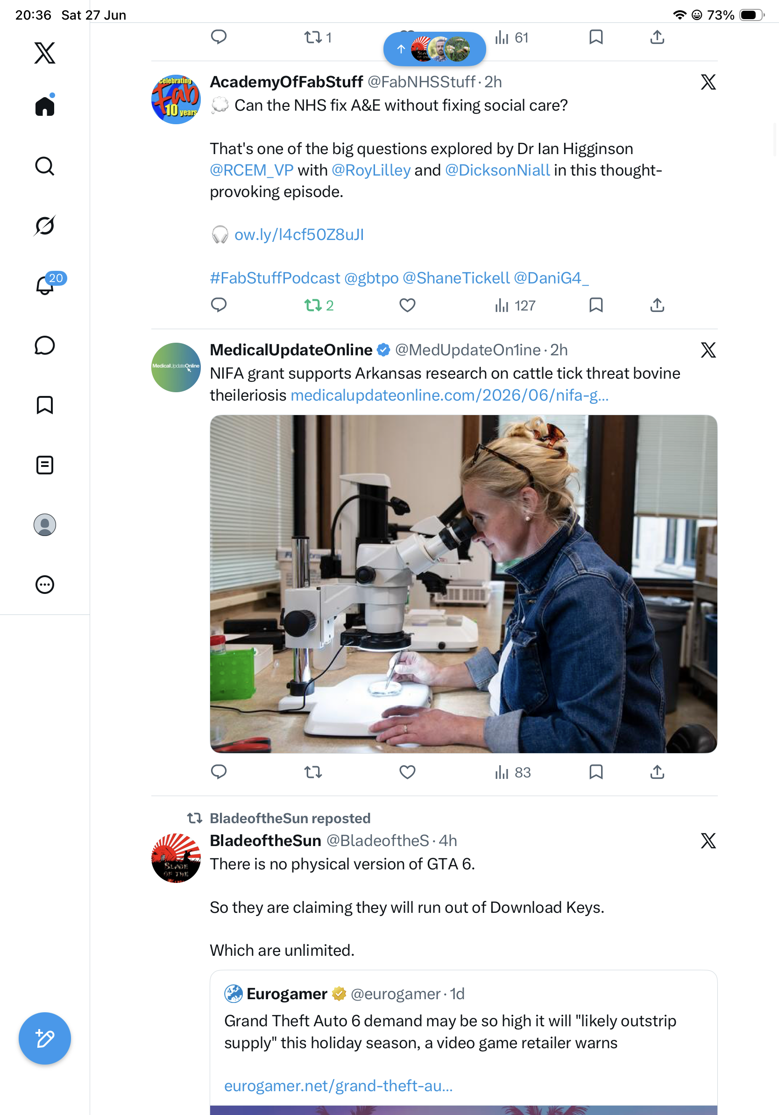Jump to new posts via blue pill

click(x=435, y=49)
